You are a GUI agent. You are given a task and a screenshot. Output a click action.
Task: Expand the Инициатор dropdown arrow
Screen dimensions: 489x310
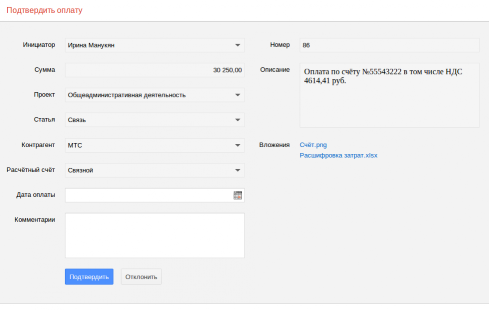(237, 45)
